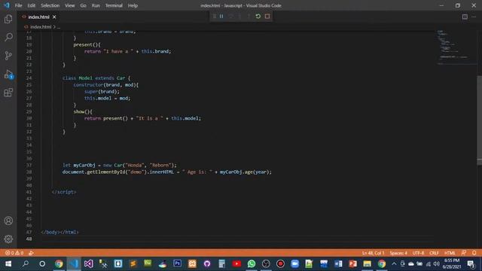This screenshot has width=482, height=271.
Task: Click the closing </script> tag line
Action: [64, 192]
